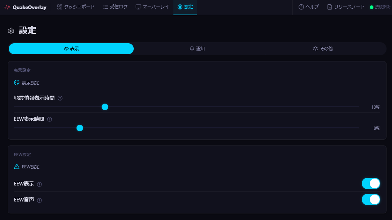The image size is (392, 220).
Task: Click the 地震情報表示時間 slider handle
Action: coord(105,107)
